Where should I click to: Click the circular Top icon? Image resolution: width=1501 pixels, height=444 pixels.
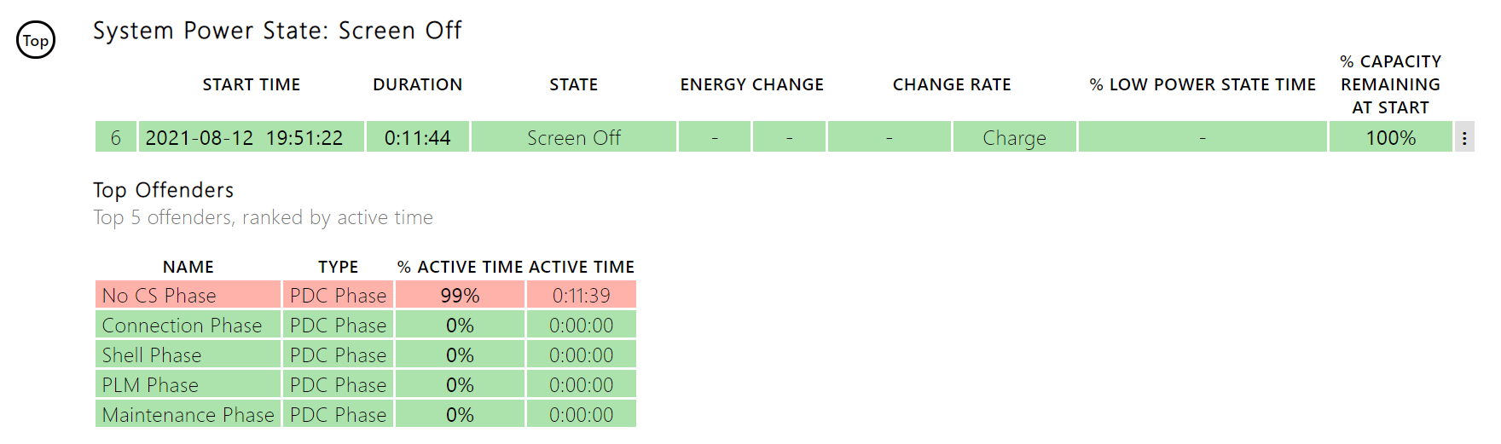point(36,40)
